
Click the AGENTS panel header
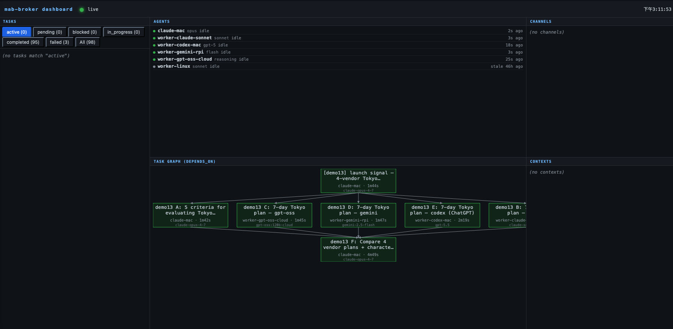tap(162, 22)
